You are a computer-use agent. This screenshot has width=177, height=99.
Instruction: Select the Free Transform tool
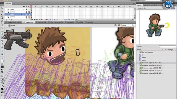[2, 15]
